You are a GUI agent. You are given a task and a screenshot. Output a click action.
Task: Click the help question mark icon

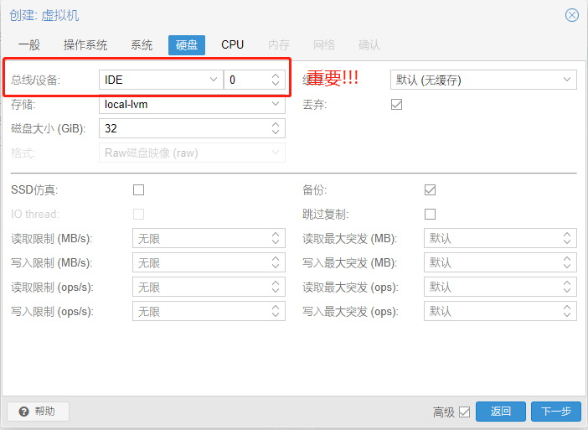[x=24, y=412]
